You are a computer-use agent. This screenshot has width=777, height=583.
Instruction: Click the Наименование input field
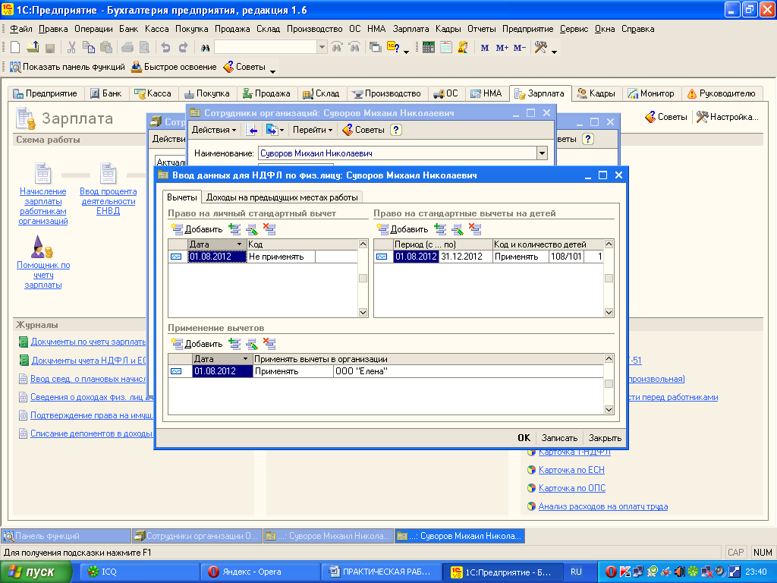click(398, 153)
